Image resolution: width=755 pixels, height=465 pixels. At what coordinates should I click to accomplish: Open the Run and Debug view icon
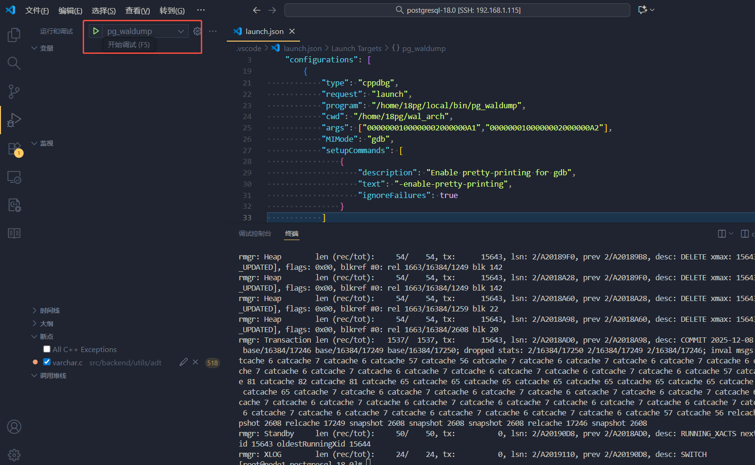coord(14,120)
